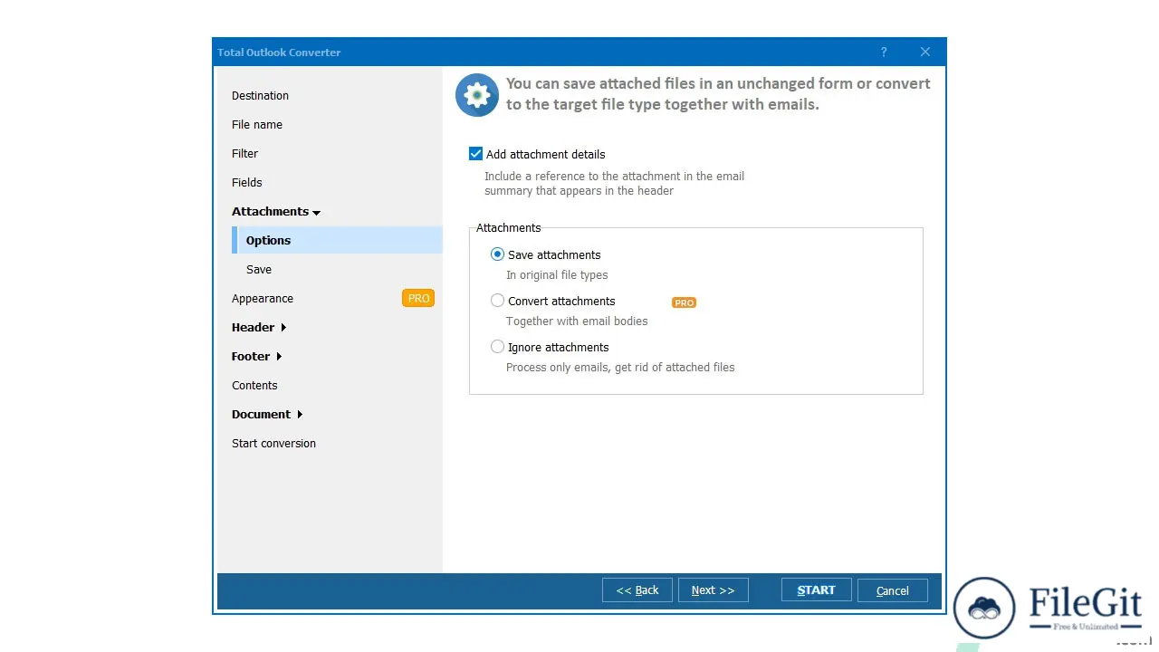Click the help question mark icon
Image resolution: width=1159 pixels, height=652 pixels.
[x=884, y=53]
